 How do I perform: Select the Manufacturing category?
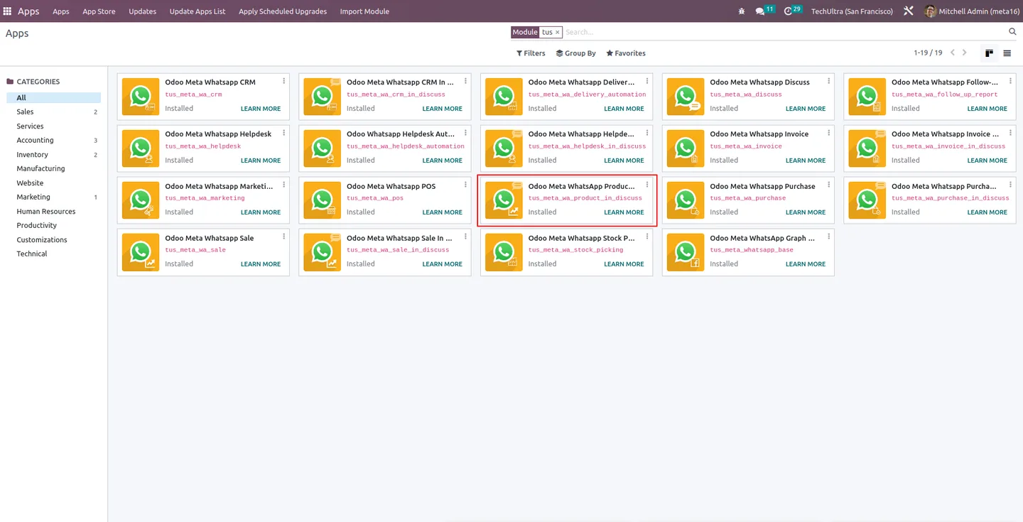(x=54, y=169)
